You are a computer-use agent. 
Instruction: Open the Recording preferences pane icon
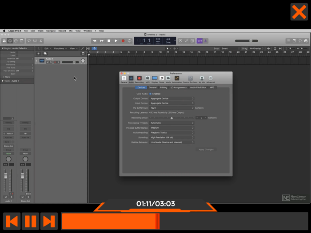point(139,79)
